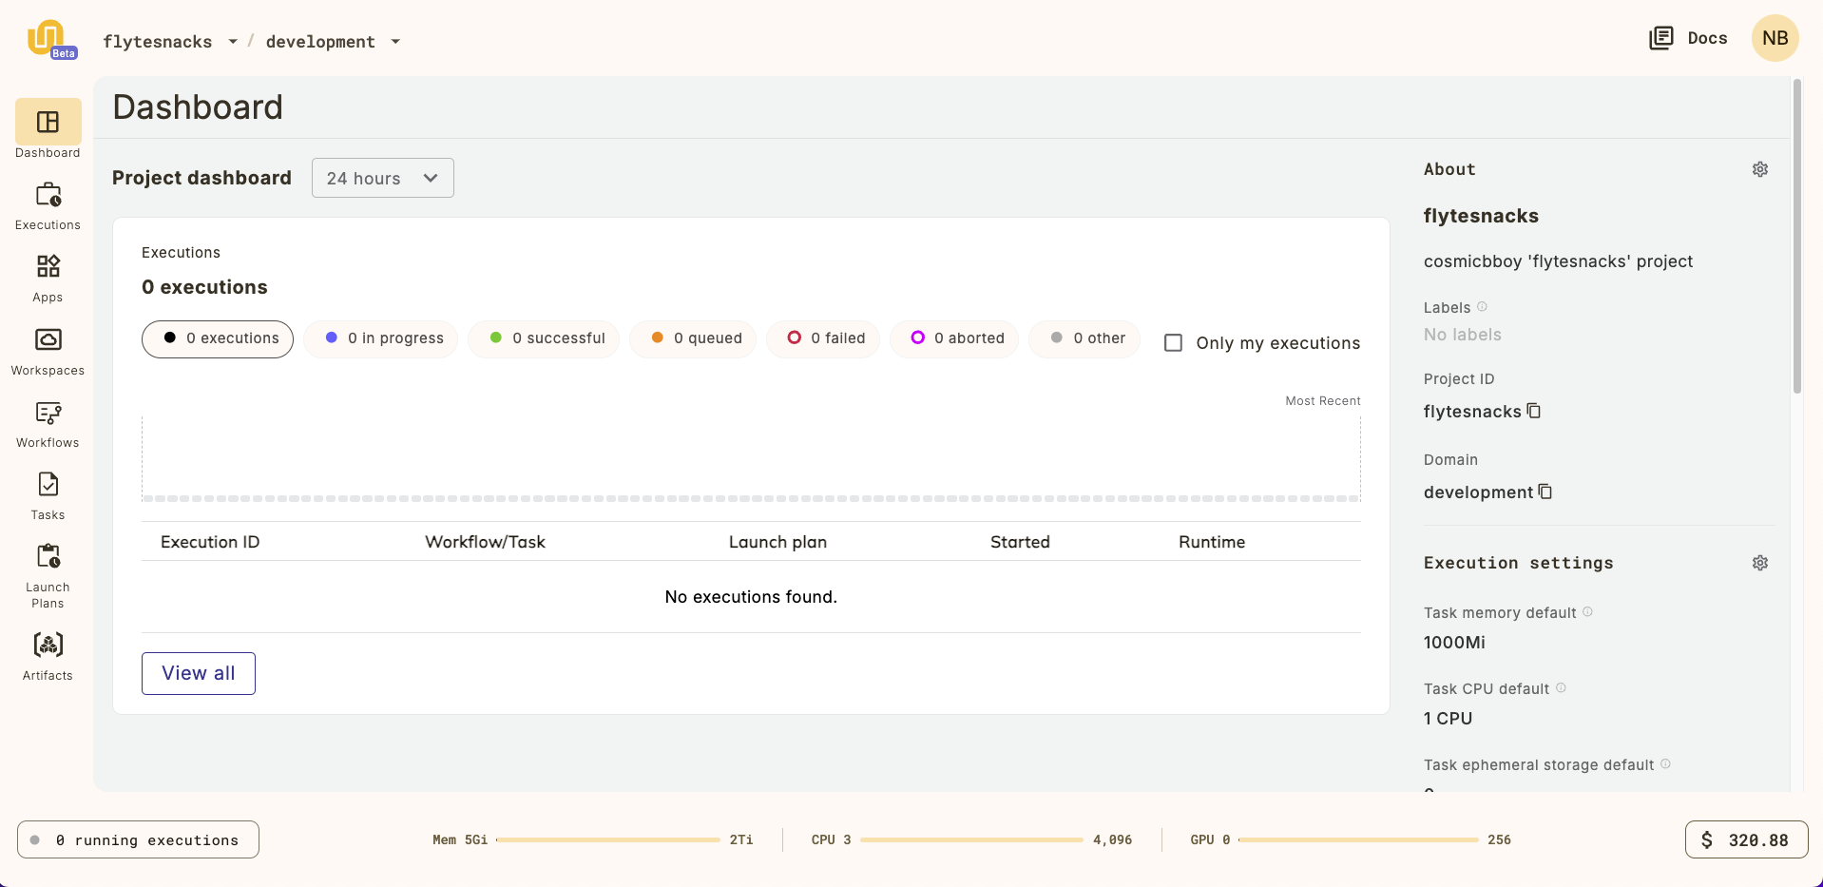Click the Task ephemeral storage info icon
The image size is (1823, 887).
pyautogui.click(x=1665, y=763)
